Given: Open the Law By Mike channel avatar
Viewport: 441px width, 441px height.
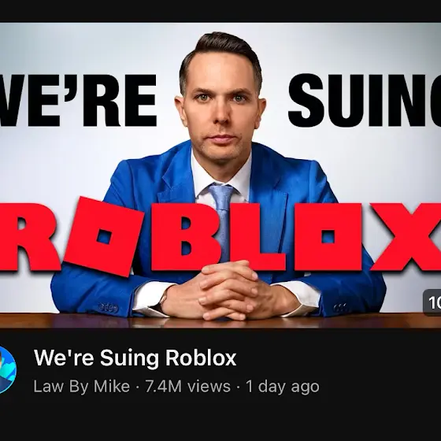Looking at the screenshot, I should [x=7, y=370].
